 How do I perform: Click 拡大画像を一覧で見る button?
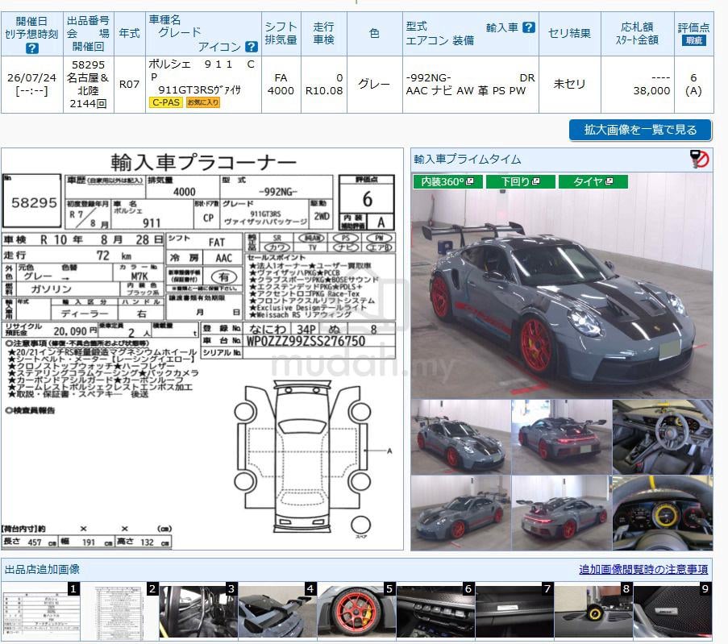(x=640, y=130)
